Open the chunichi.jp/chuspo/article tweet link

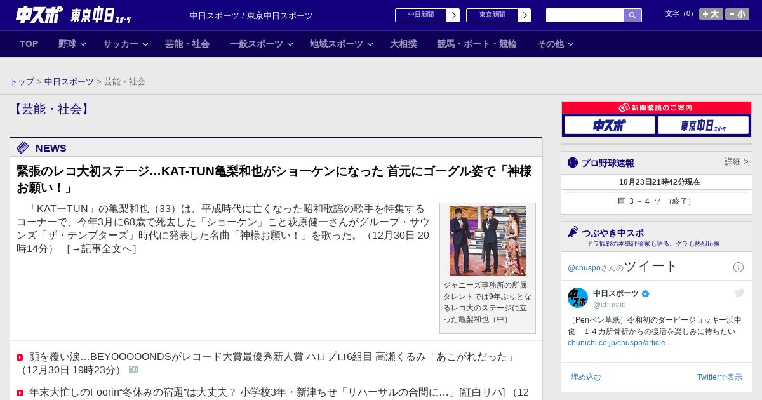coord(620,343)
